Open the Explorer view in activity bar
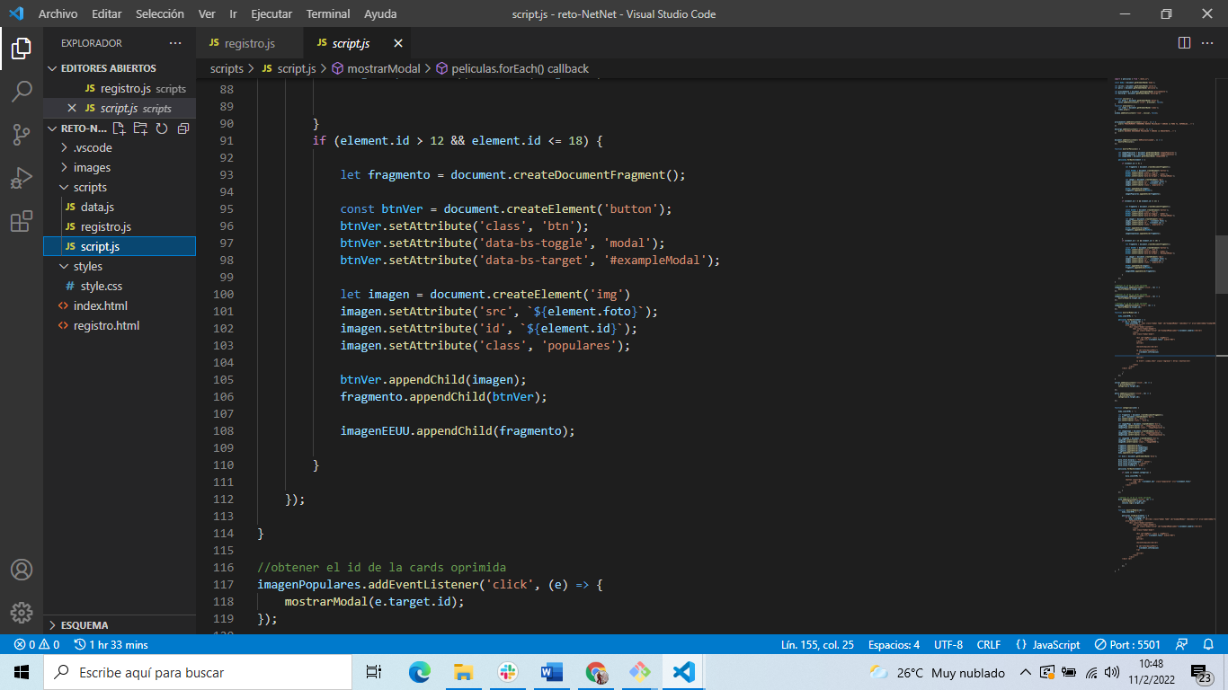Image resolution: width=1228 pixels, height=690 pixels. pos(22,48)
